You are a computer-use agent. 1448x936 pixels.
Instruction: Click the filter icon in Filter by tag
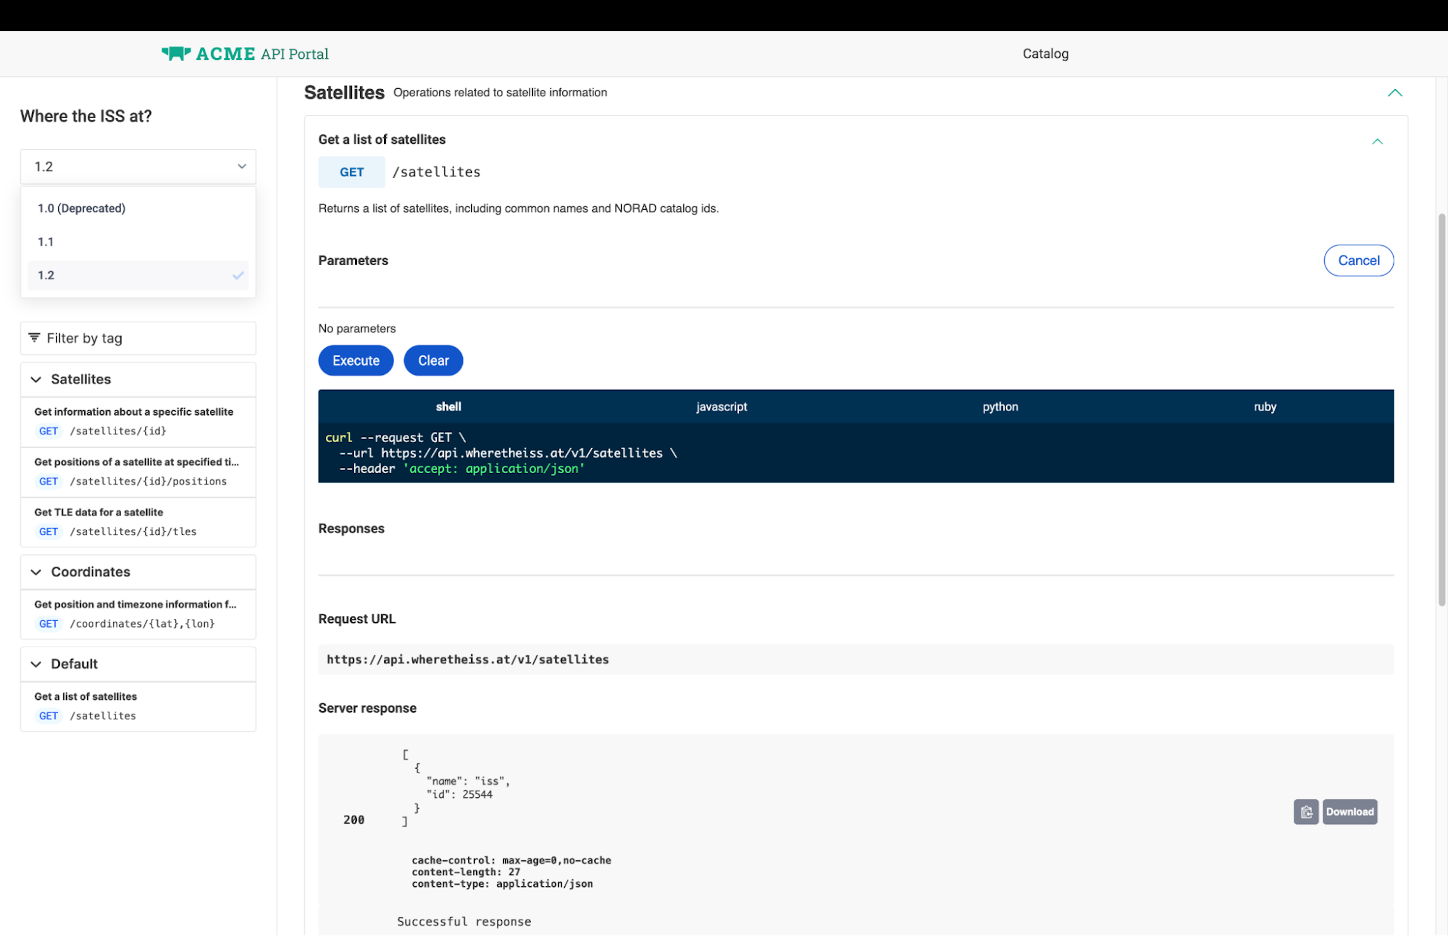(x=34, y=337)
